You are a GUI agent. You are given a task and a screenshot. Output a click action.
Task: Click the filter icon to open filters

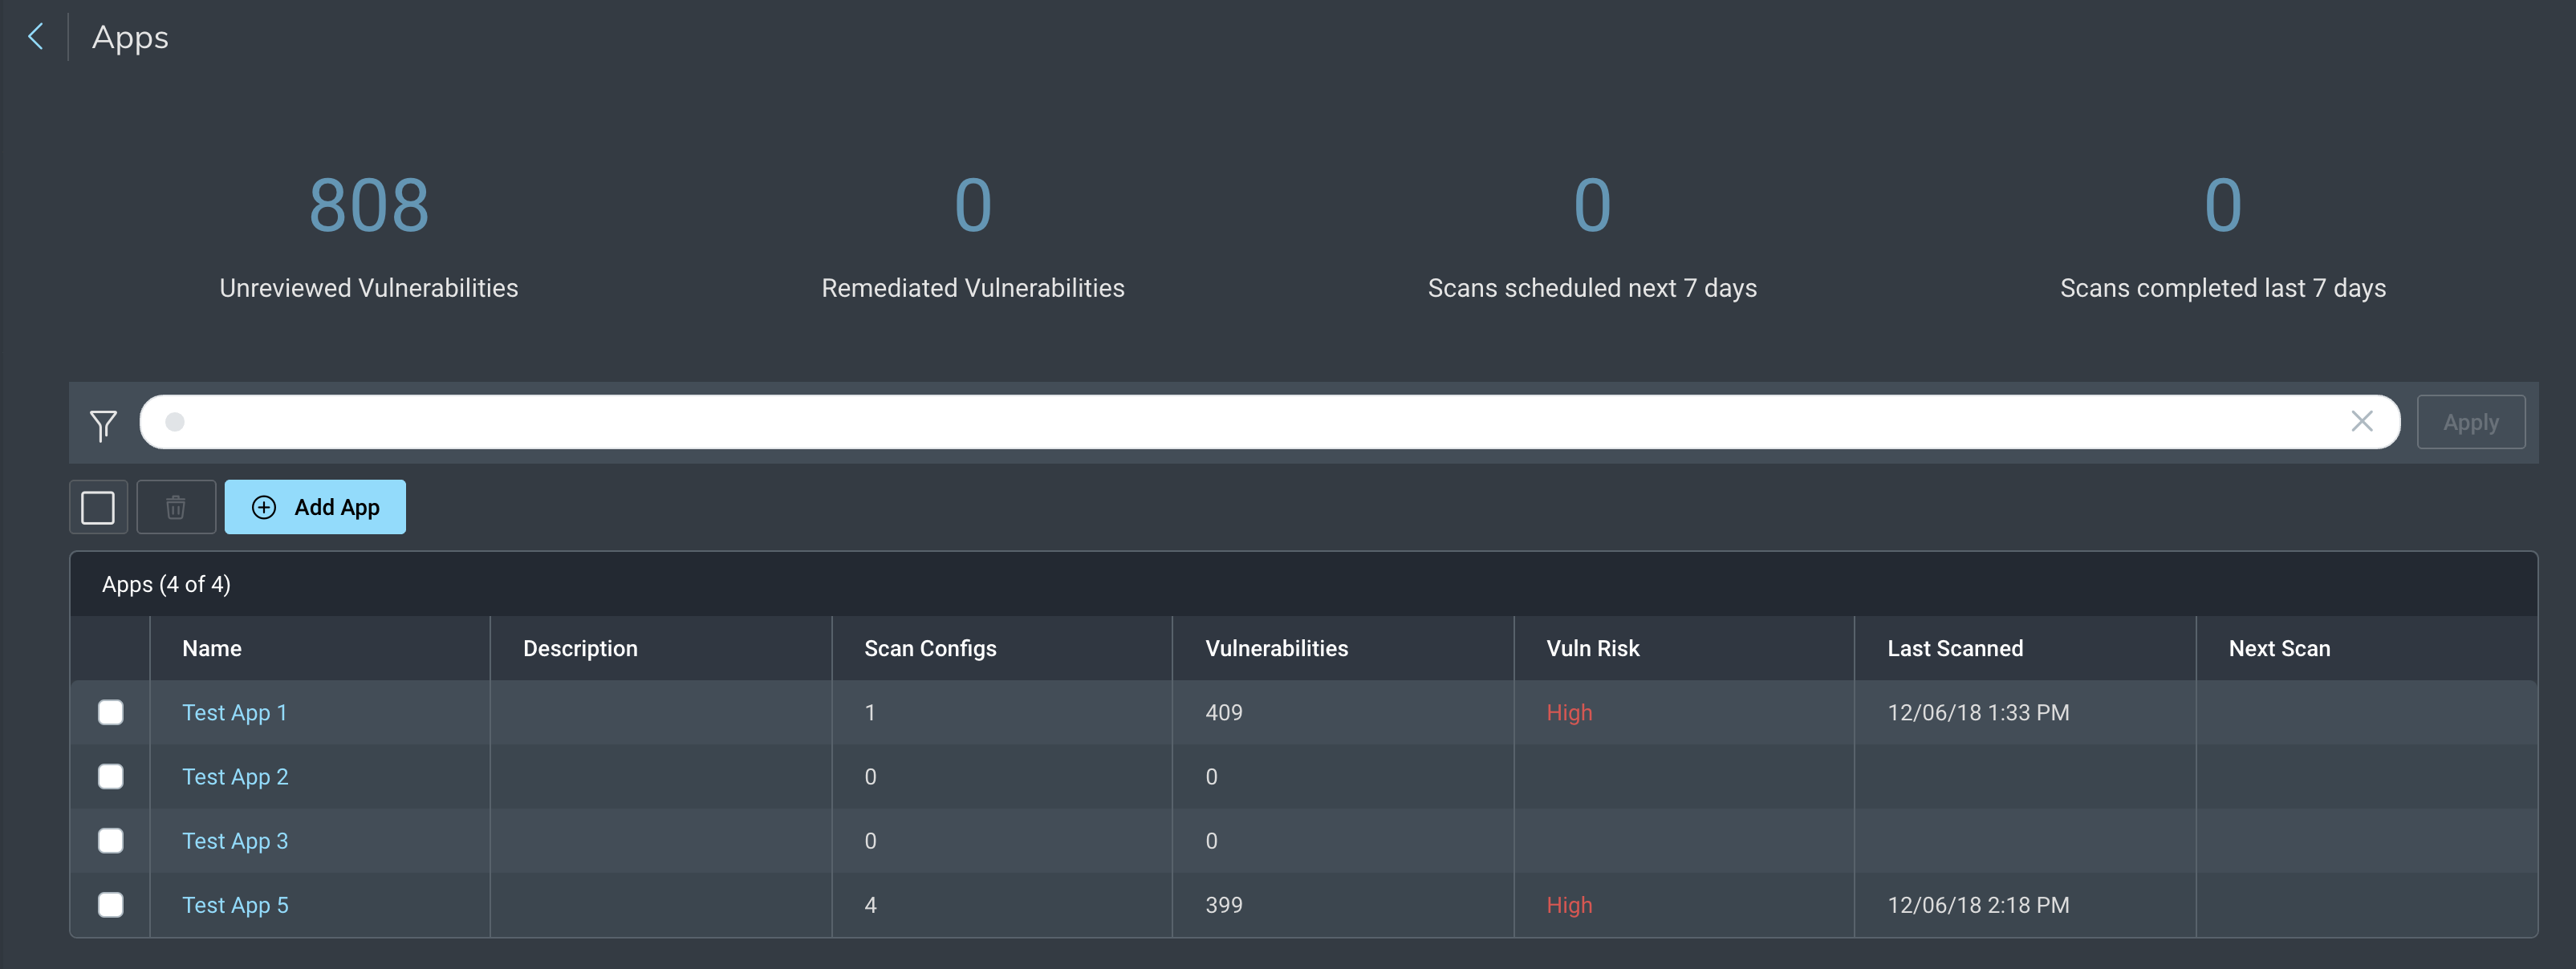pyautogui.click(x=104, y=424)
